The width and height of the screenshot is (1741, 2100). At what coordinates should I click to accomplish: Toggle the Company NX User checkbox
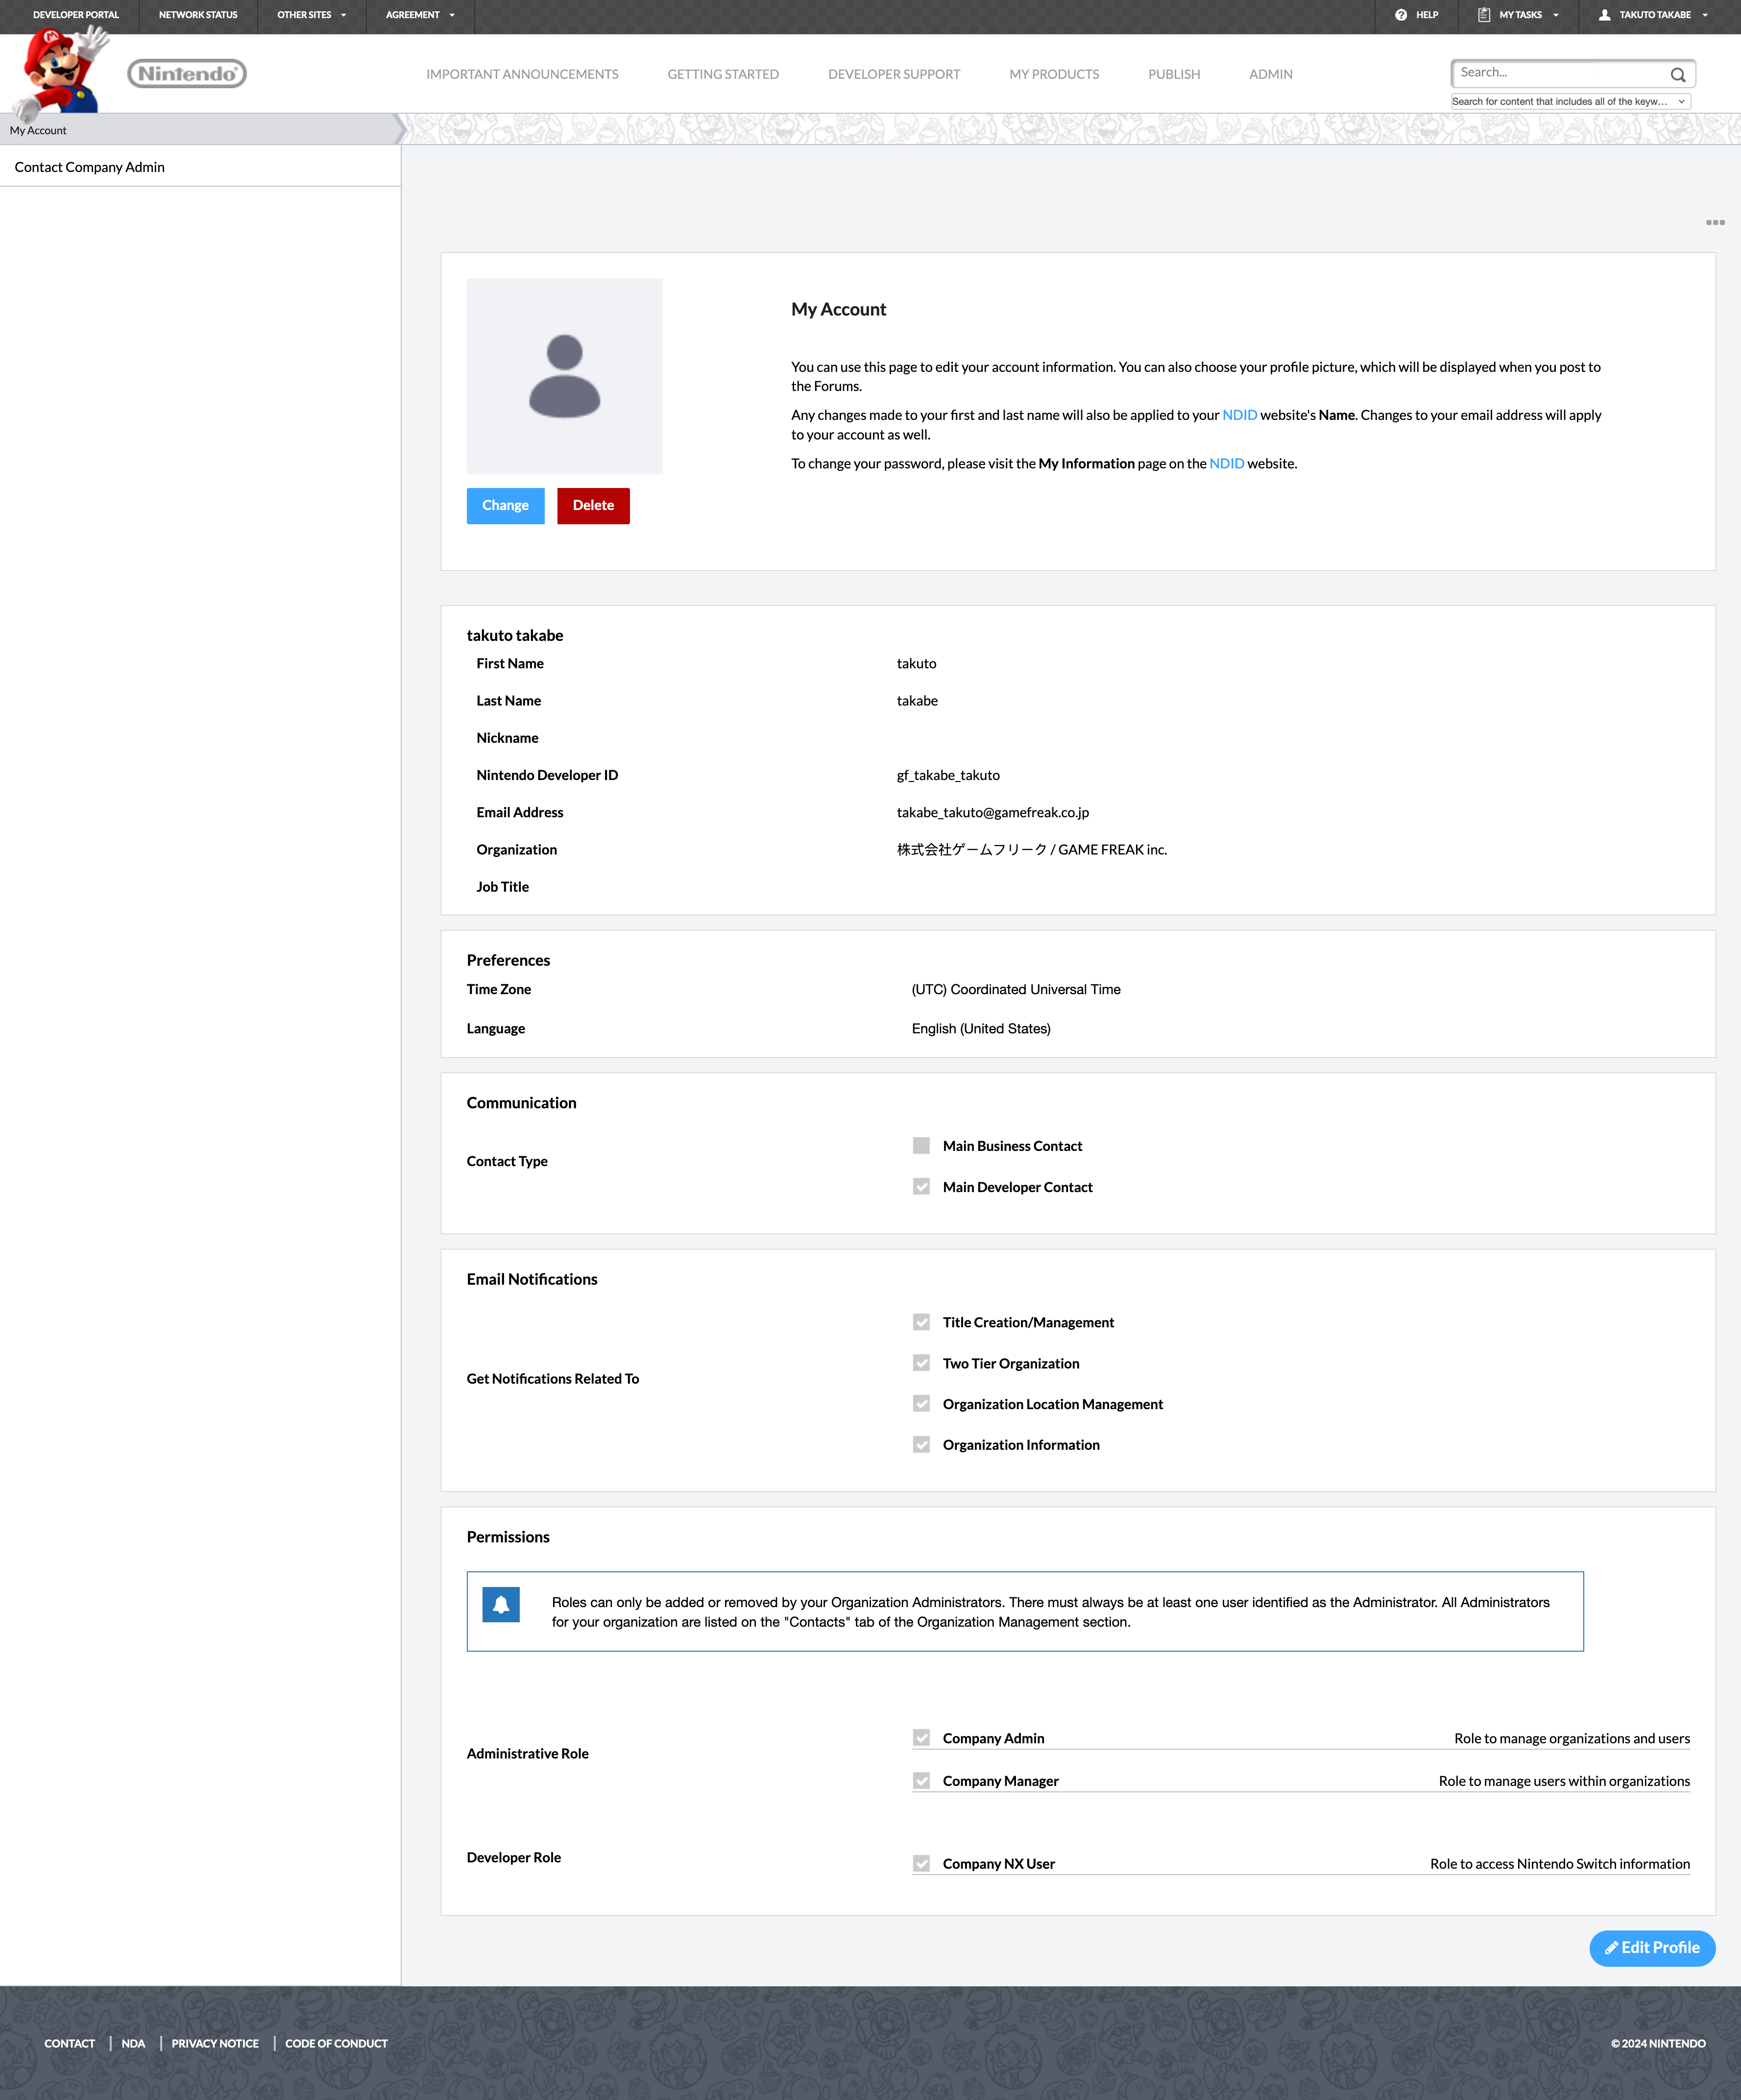(x=921, y=1864)
